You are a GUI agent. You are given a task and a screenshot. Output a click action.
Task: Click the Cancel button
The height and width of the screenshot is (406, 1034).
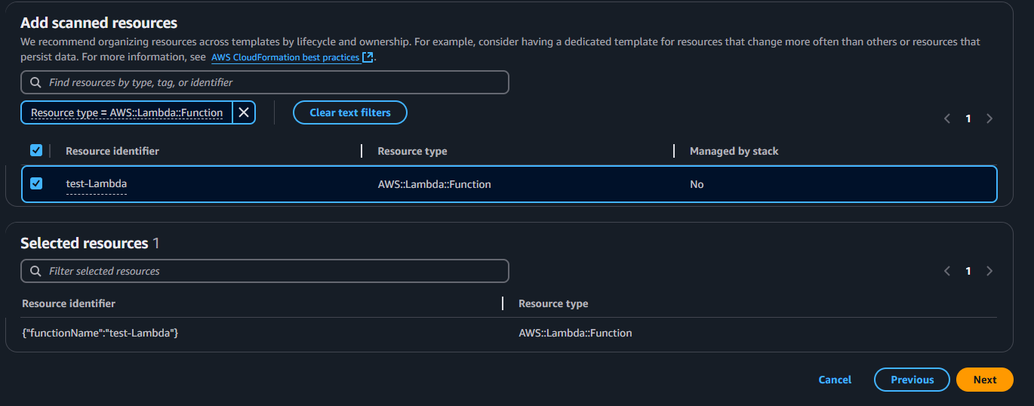click(x=835, y=380)
